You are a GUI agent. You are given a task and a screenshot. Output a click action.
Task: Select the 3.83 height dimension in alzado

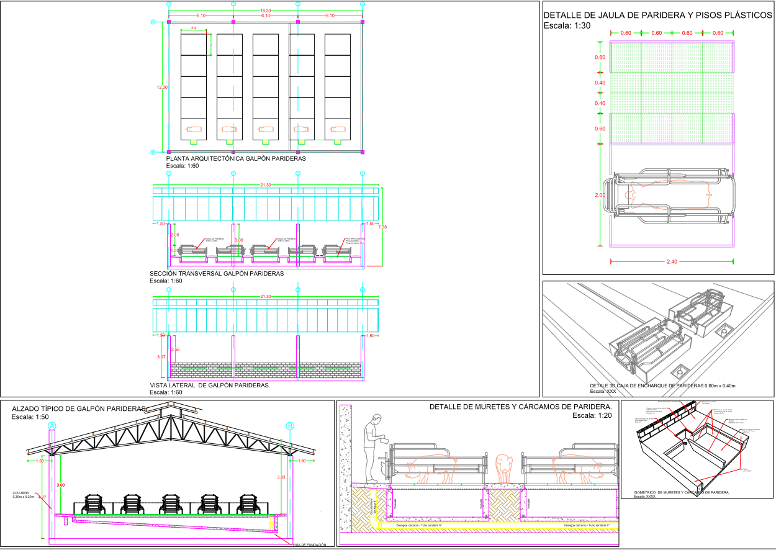[x=281, y=477]
